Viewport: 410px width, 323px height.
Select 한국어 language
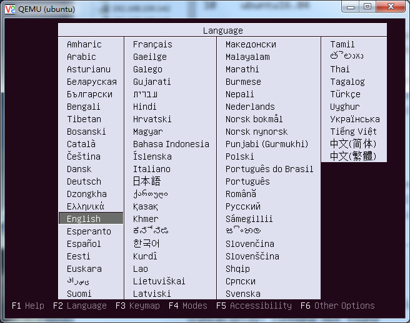(146, 243)
